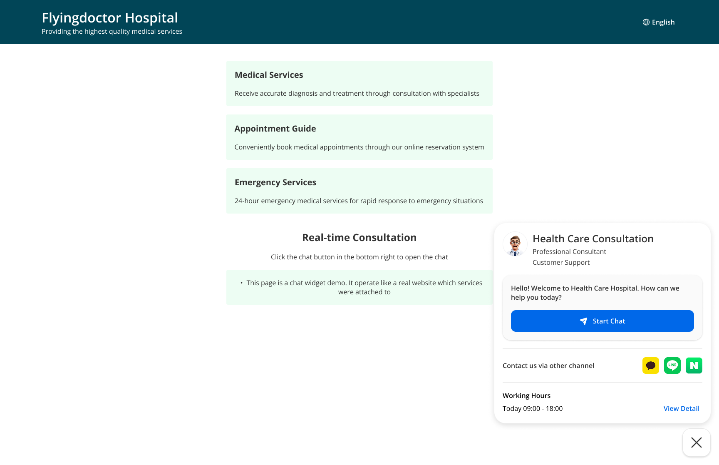Contact the hospital through the LINE icon
719x465 pixels.
point(672,366)
